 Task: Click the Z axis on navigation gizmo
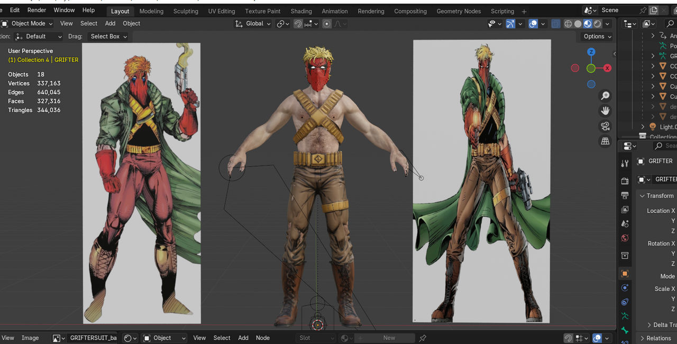tap(591, 52)
